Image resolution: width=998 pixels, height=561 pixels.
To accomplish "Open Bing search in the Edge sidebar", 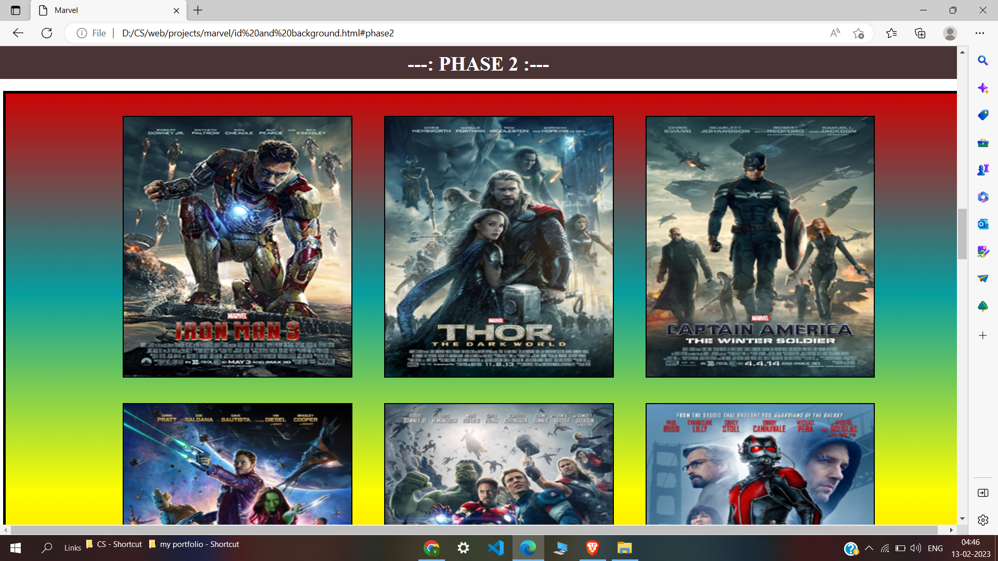I will [982, 61].
